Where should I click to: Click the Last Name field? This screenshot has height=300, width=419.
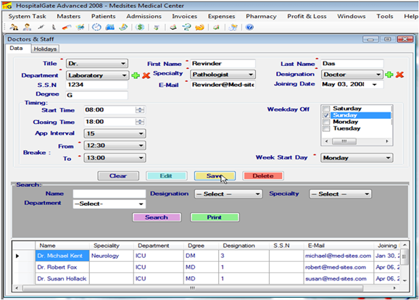click(352, 64)
